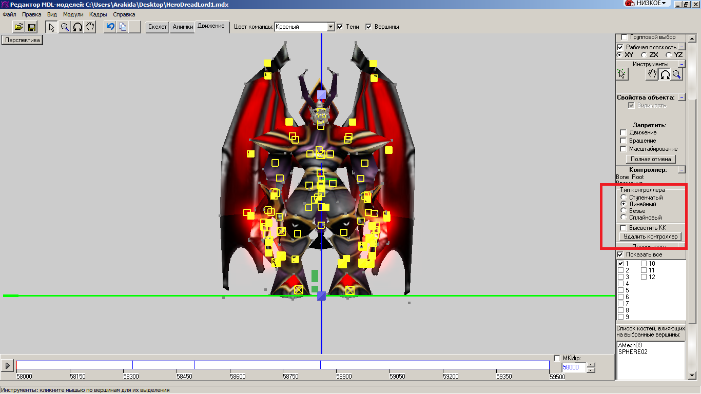The width and height of the screenshot is (701, 394).
Task: Uncheck surface 1 checkbox
Action: click(x=621, y=264)
